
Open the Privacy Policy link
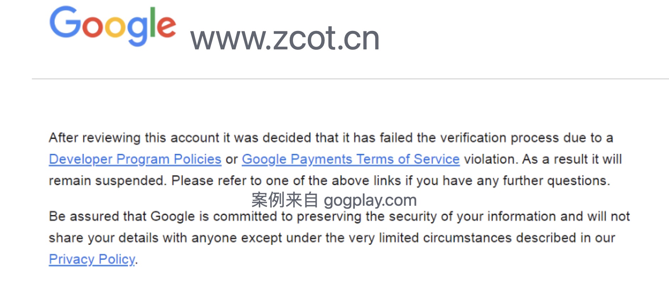92,259
